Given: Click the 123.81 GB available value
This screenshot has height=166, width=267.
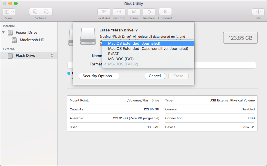Looking at the screenshot, I should (x=136, y=118).
